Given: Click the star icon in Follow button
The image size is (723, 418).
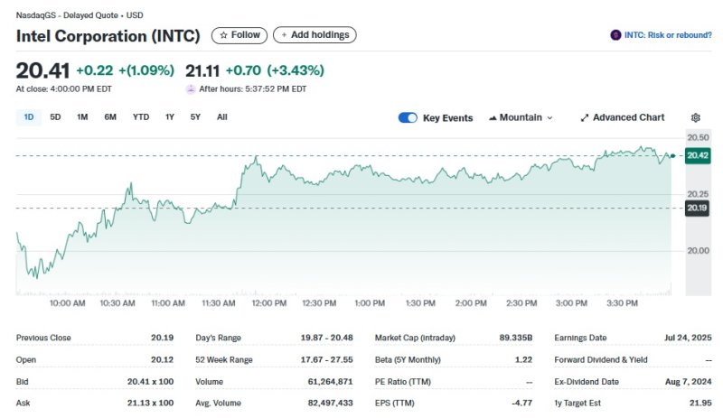Looking at the screenshot, I should click(x=224, y=35).
